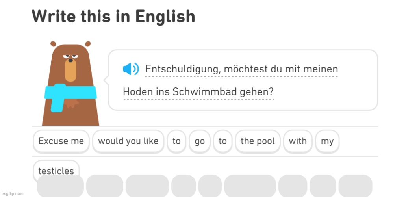The width and height of the screenshot is (419, 197).
Task: Pick the "to" tile right before "go"
Action: (176, 141)
